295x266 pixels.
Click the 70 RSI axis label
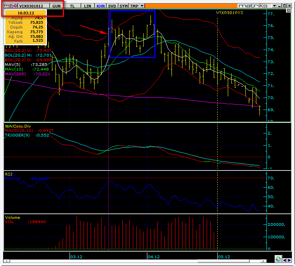pos(271,178)
